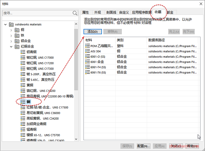Click the 6061-O (SS) row icon

pyautogui.click(x=87, y=56)
